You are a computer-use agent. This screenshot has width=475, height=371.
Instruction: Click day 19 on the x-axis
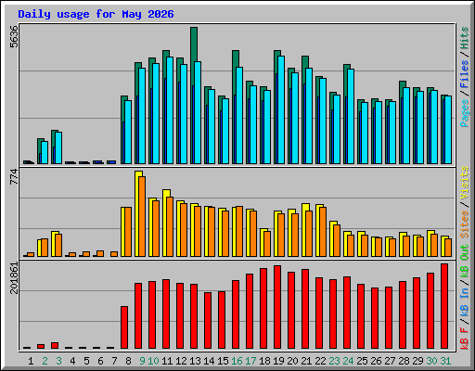(278, 361)
